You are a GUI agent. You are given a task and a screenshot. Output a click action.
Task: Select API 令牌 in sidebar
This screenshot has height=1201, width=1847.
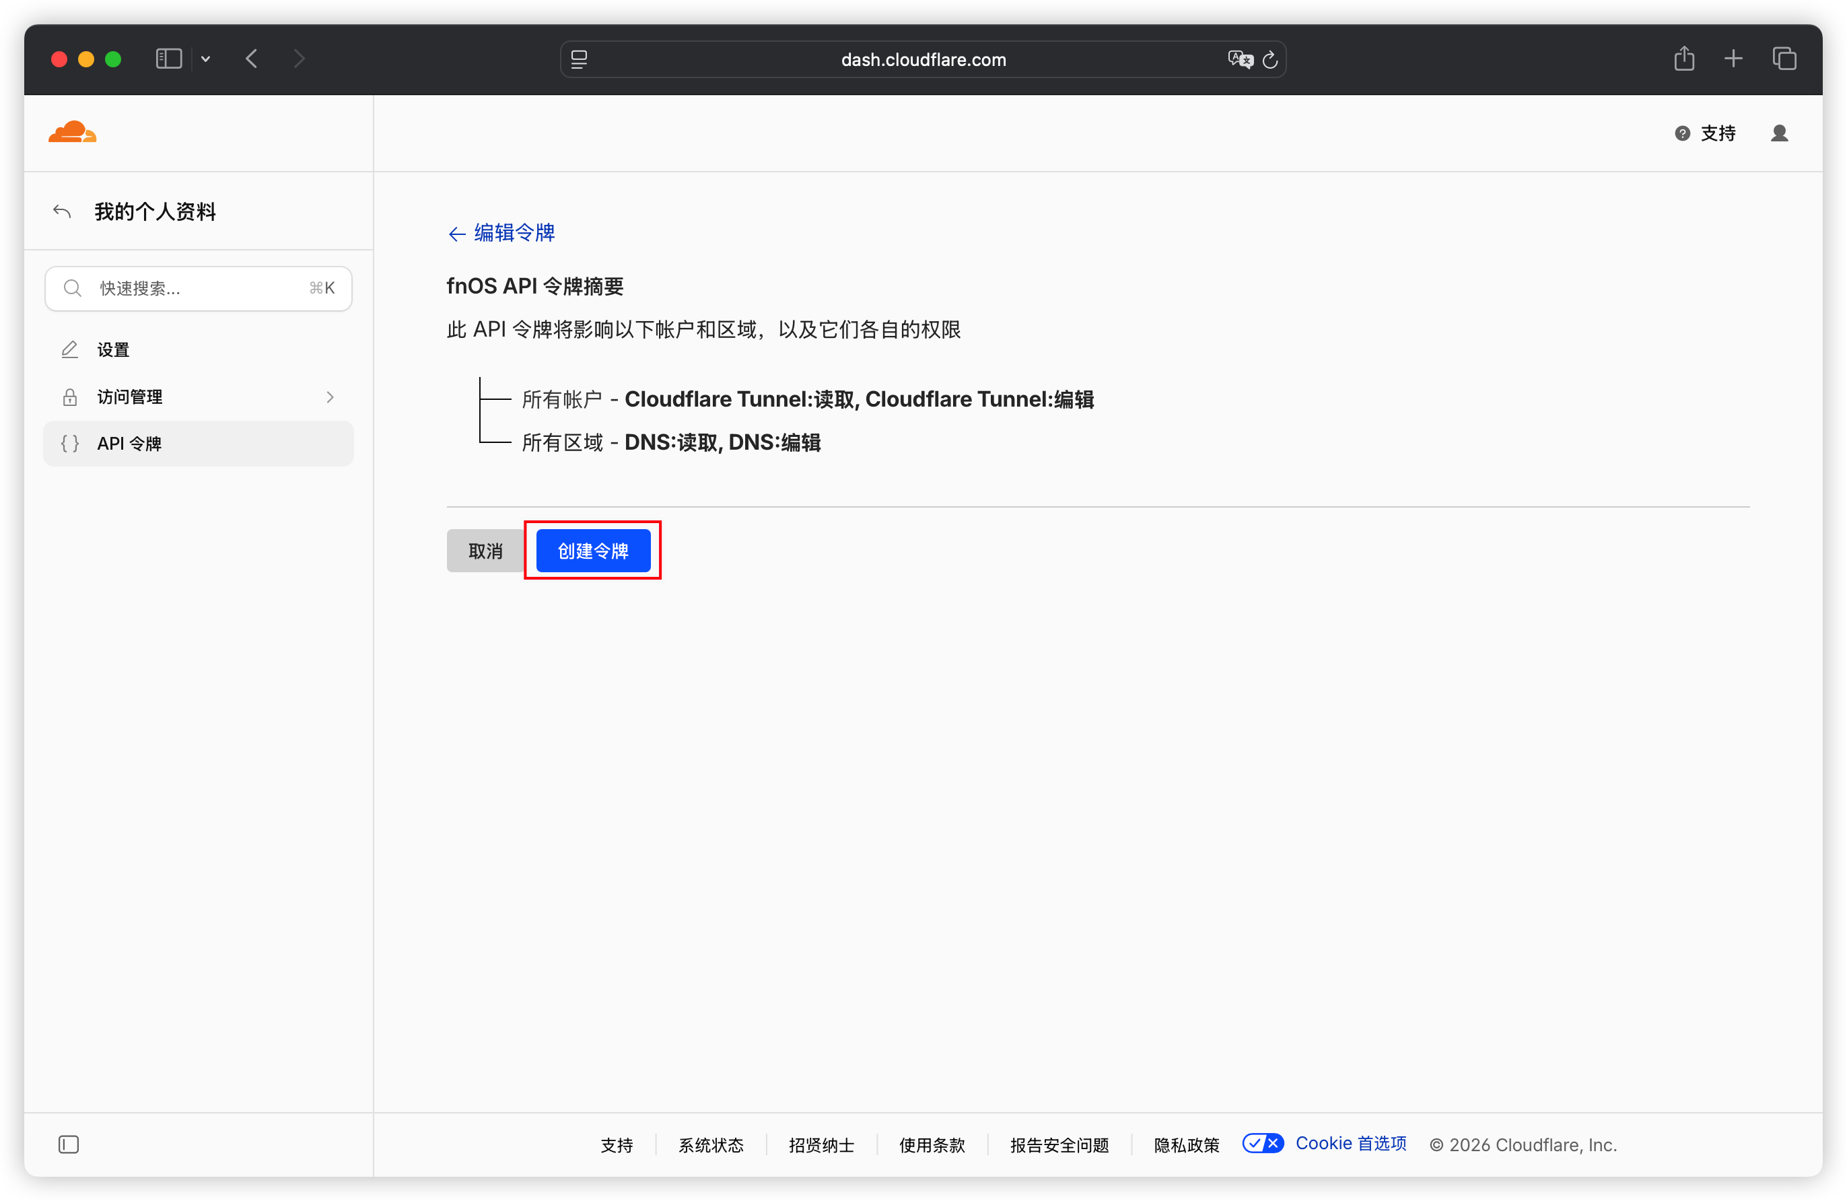coord(199,443)
